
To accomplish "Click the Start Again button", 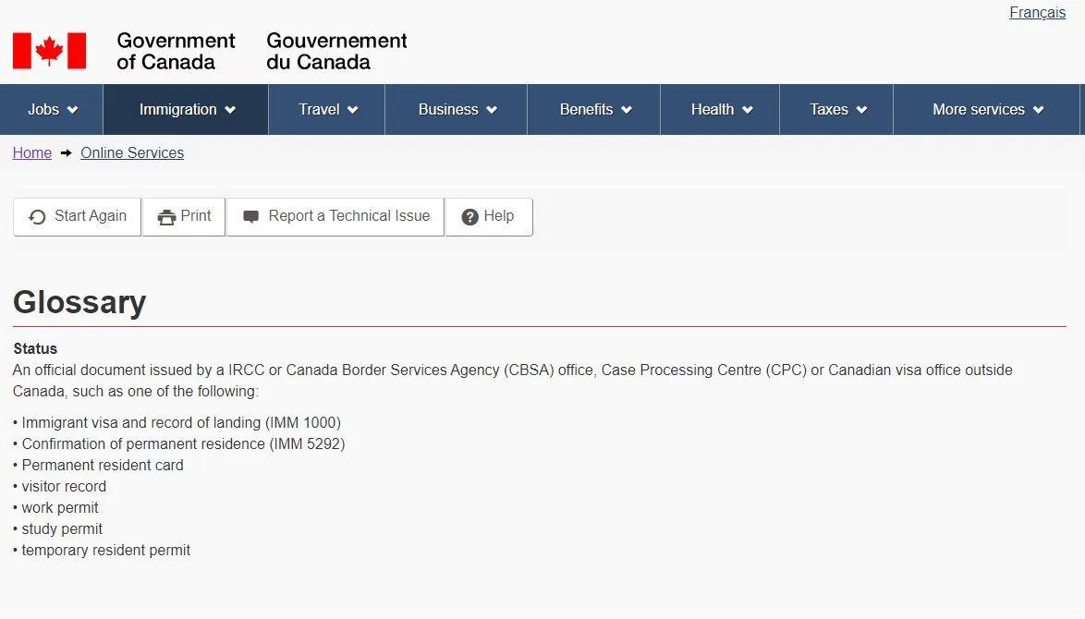I will (77, 217).
